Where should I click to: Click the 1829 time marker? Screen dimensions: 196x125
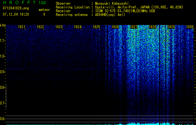pos(171,27)
